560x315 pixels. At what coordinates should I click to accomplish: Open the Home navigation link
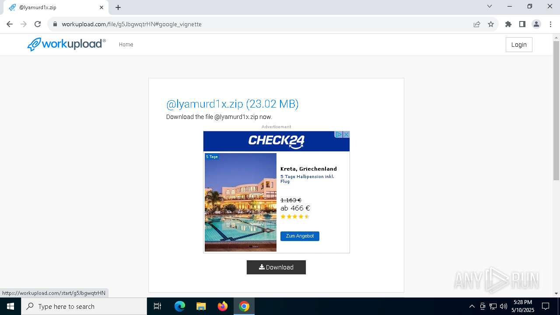pyautogui.click(x=126, y=45)
